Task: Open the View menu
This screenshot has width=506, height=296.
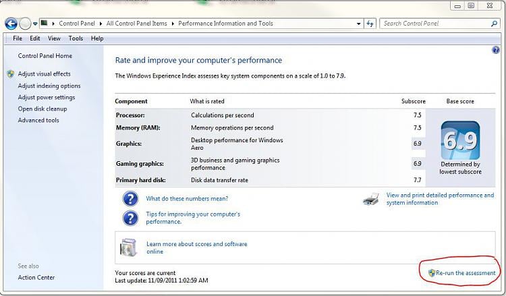Action: (54, 38)
